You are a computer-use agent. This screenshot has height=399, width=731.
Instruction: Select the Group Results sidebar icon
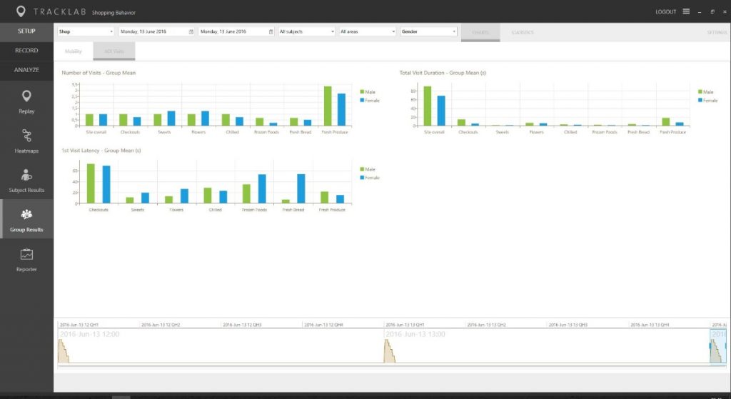pyautogui.click(x=26, y=214)
